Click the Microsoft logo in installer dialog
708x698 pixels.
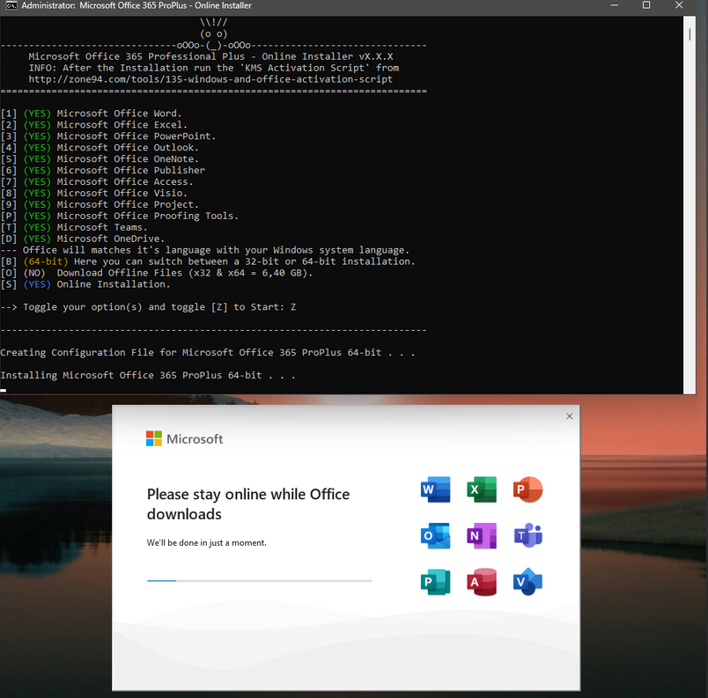pos(154,438)
